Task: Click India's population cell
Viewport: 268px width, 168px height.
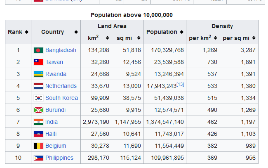Action: click(x=165, y=122)
